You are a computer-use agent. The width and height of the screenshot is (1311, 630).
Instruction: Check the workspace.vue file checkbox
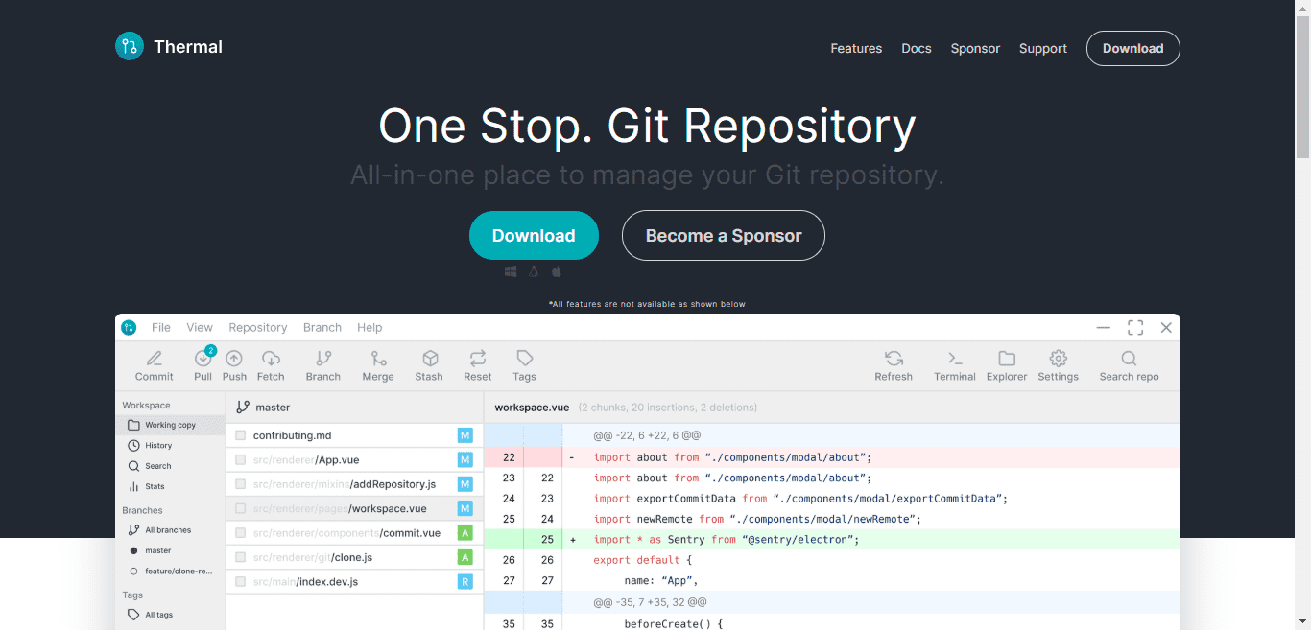241,509
